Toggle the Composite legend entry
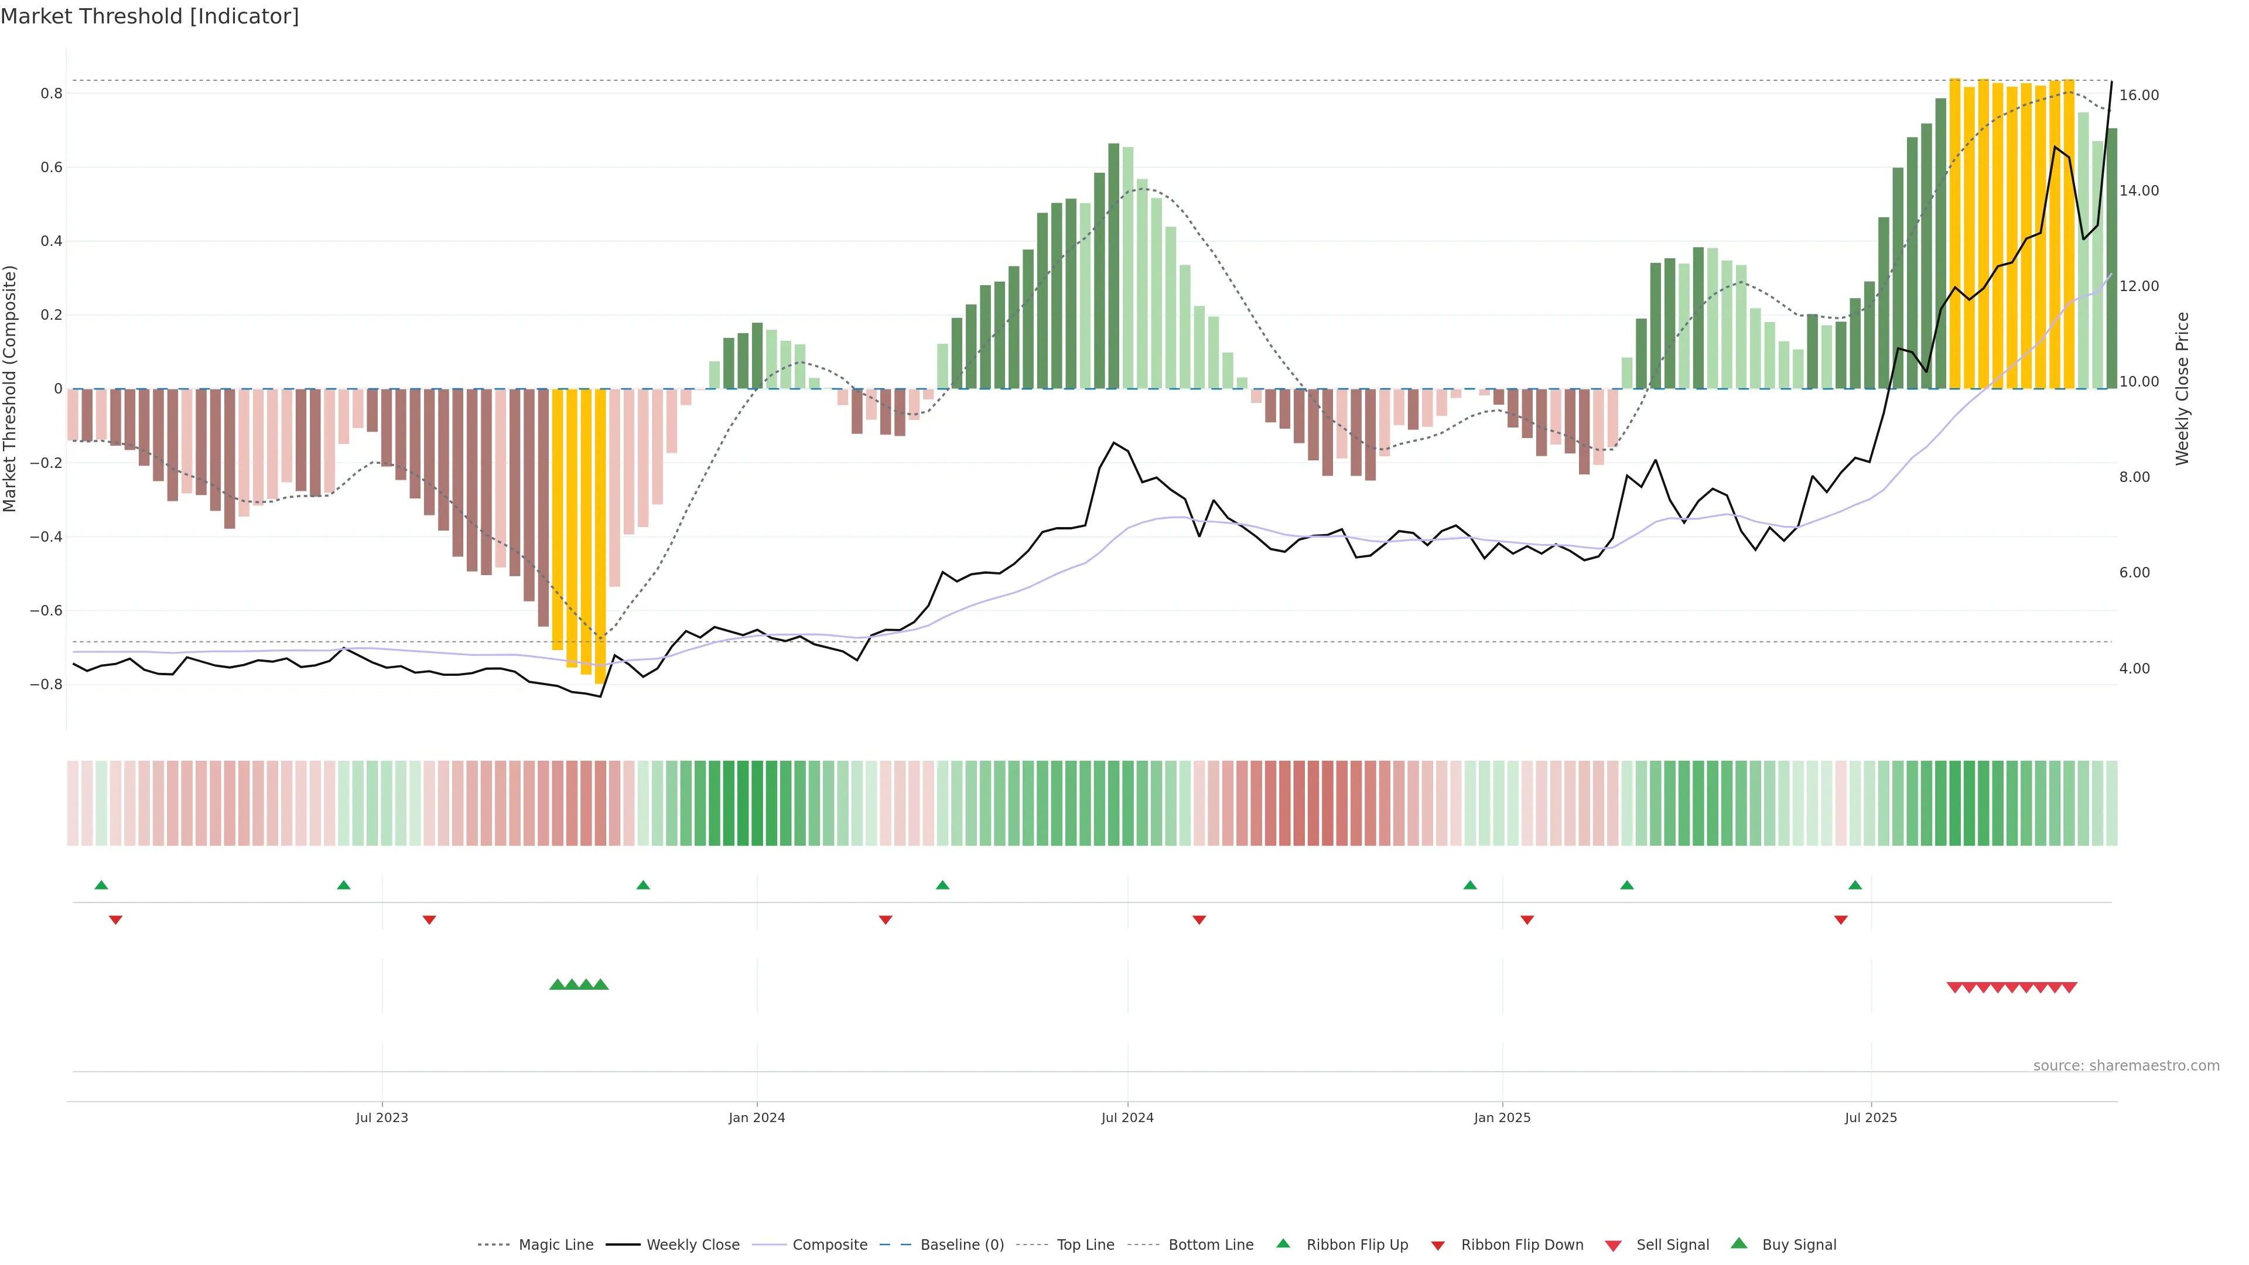 click(829, 1245)
